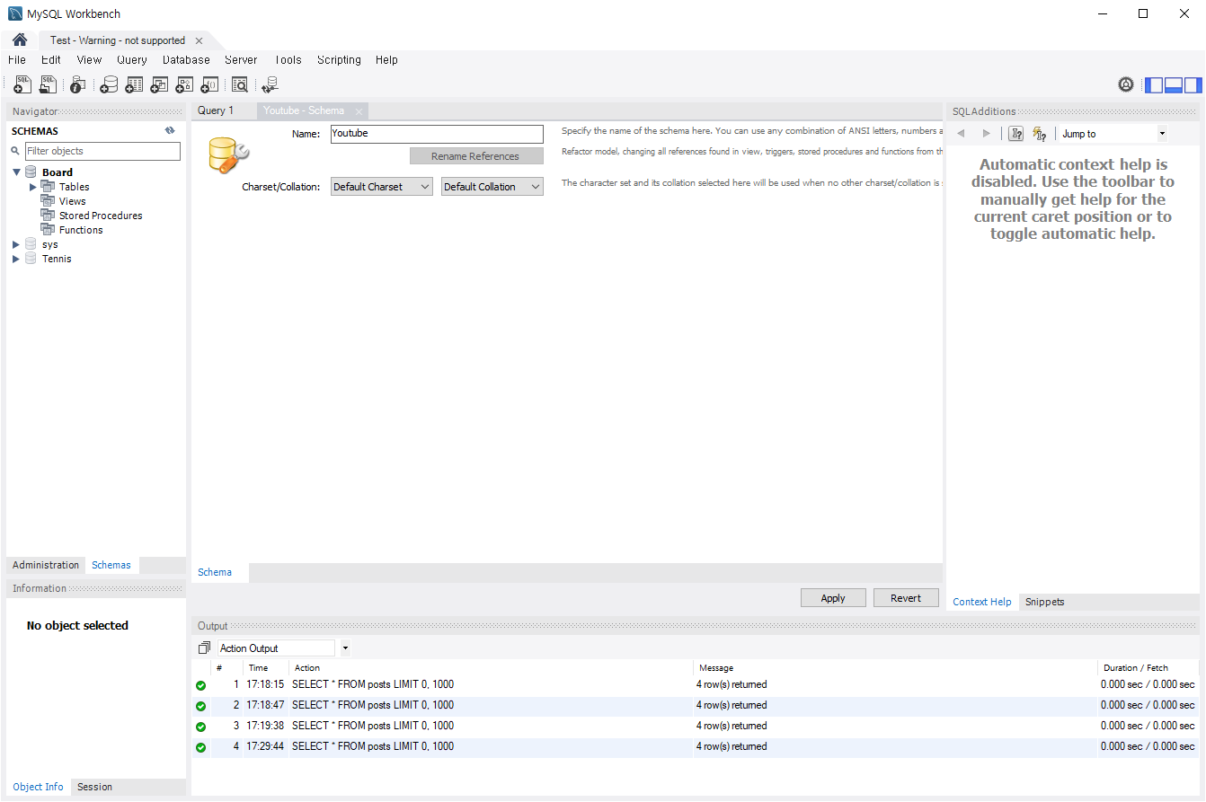Viewport: 1206px width, 802px height.
Task: Toggle the left sidebar panel visibility
Action: [x=1153, y=85]
